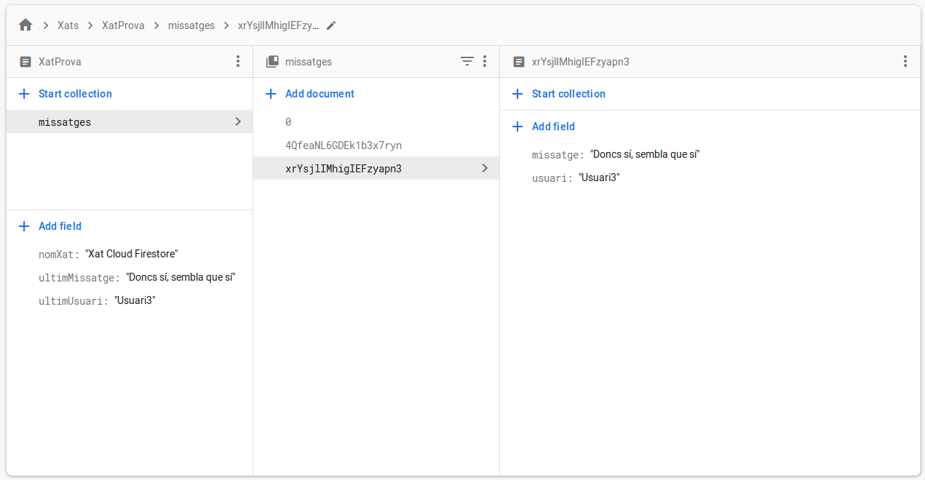Open the xrYsjlIMhigIEFzyapn3 document three-dot menu
This screenshot has height=480, width=925.
tap(905, 62)
